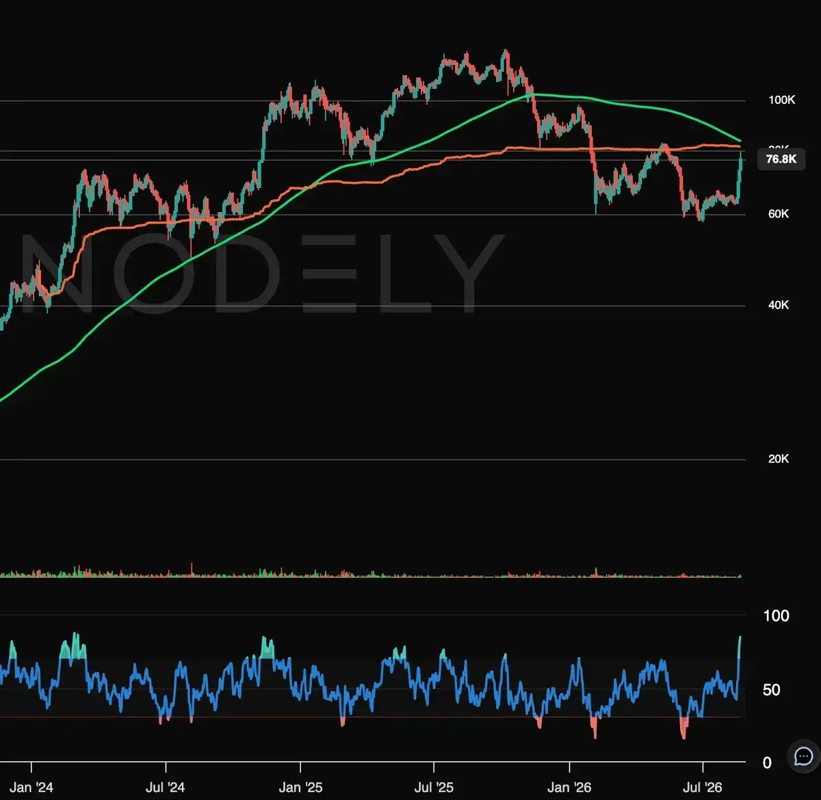Image resolution: width=821 pixels, height=800 pixels.
Task: Click the Jul '26 date label
Action: pyautogui.click(x=703, y=787)
